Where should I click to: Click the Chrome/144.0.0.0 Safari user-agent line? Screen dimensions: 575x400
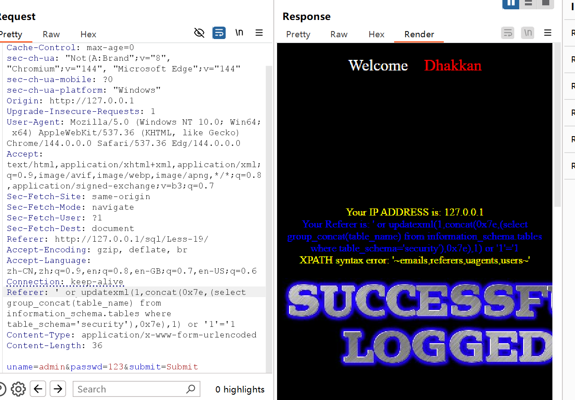123,143
